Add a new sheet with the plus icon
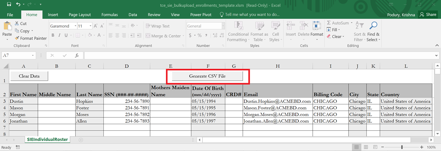441x151 pixels. tap(81, 139)
